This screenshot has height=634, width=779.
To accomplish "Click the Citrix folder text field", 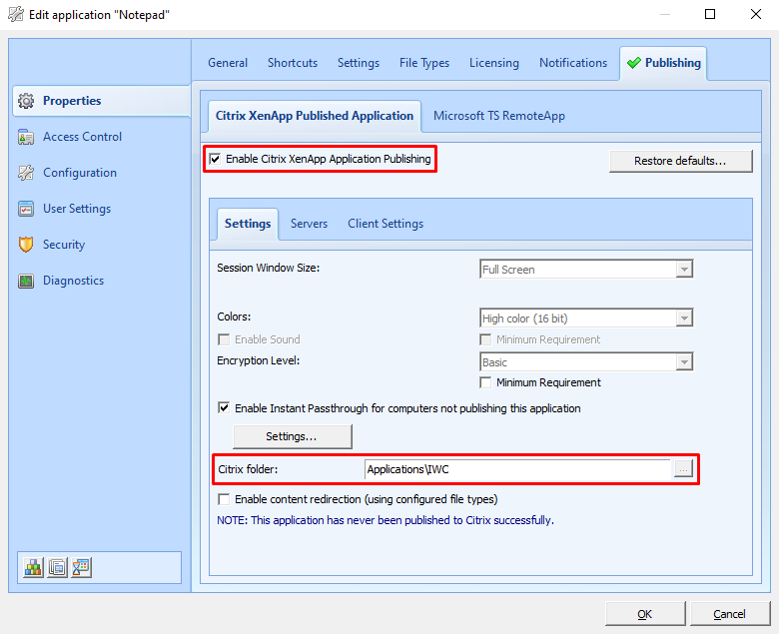I will (x=517, y=469).
